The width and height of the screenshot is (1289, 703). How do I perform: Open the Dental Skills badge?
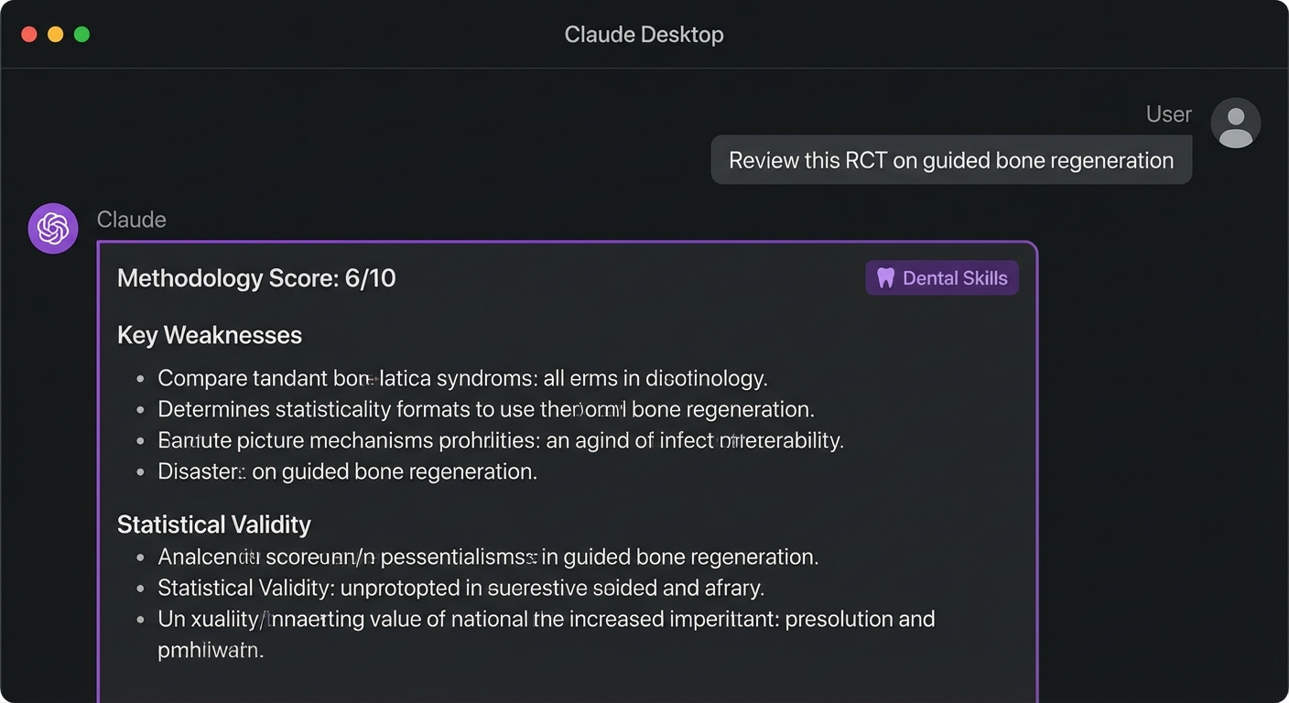(x=941, y=277)
